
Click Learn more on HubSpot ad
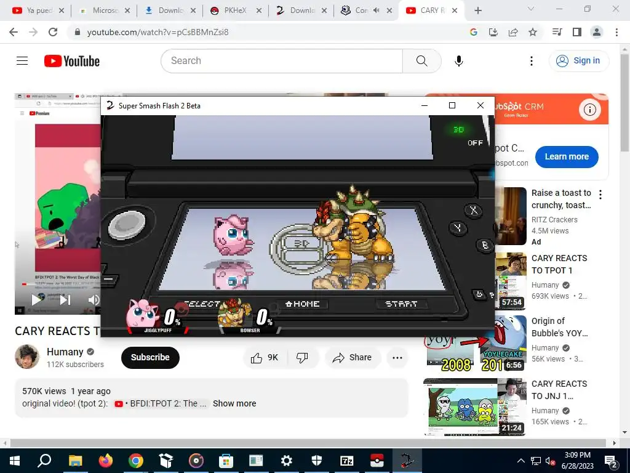(567, 157)
